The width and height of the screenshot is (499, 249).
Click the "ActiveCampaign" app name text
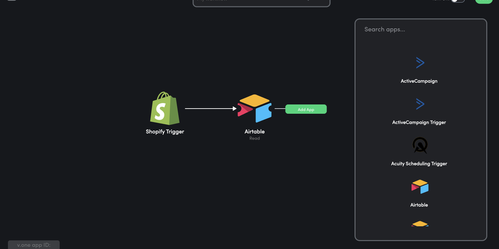pyautogui.click(x=419, y=81)
